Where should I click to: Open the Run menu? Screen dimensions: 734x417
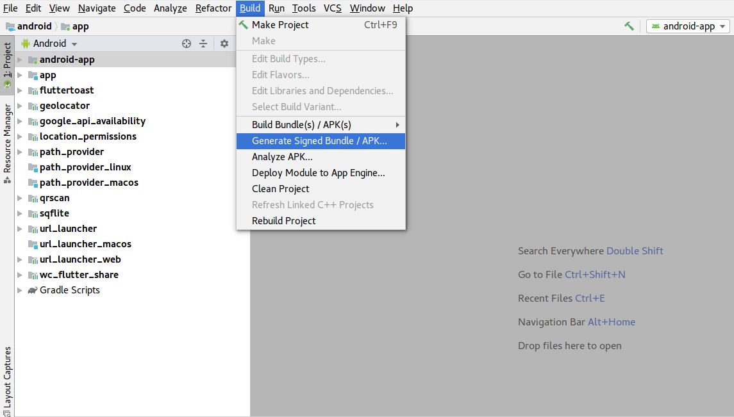pos(276,8)
